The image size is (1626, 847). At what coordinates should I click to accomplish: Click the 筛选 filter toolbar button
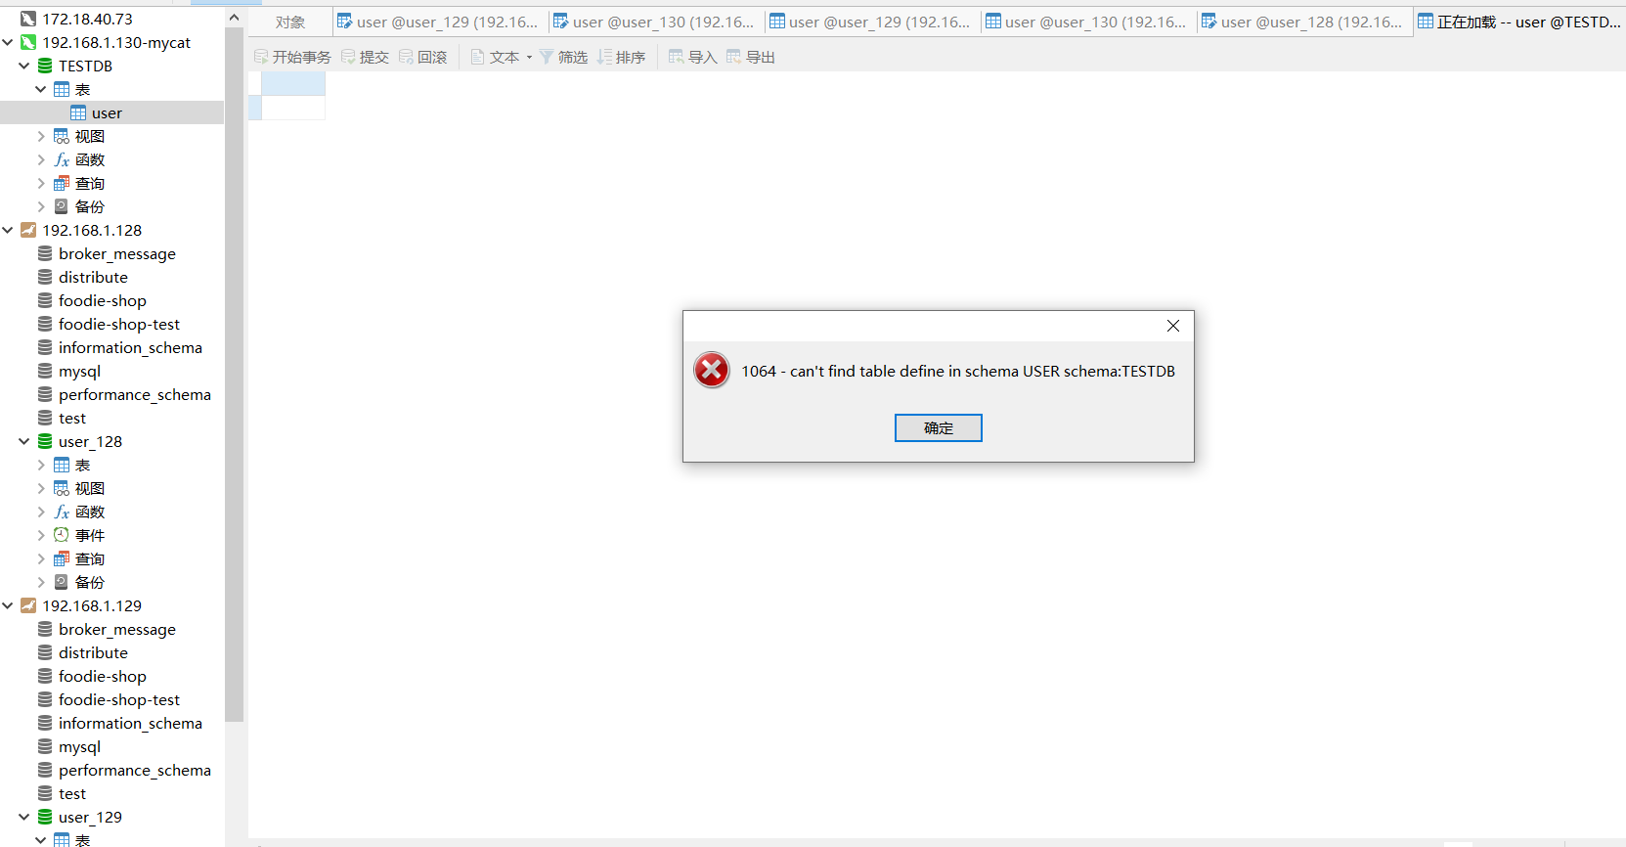pos(563,57)
